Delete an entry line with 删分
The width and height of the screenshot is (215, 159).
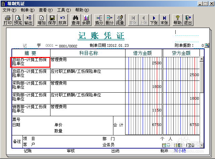point(110,20)
